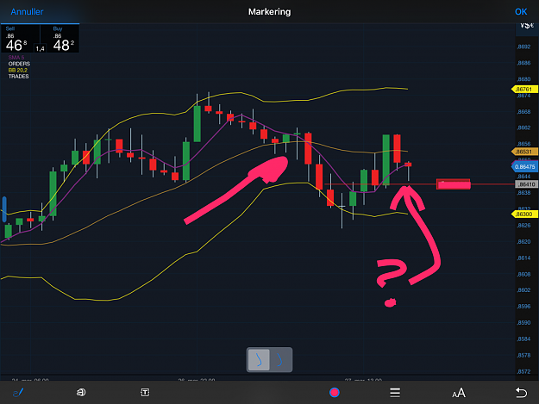This screenshot has height=404, width=539.
Task: Select the text box tool
Action: [145, 392]
